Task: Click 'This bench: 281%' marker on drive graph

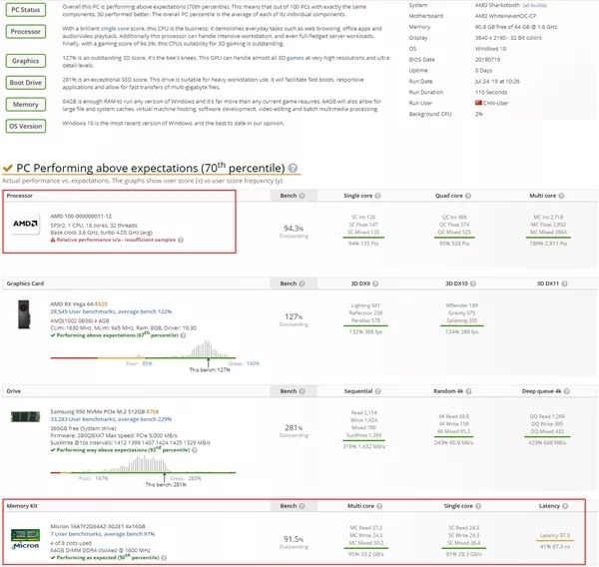Action: coord(166,484)
